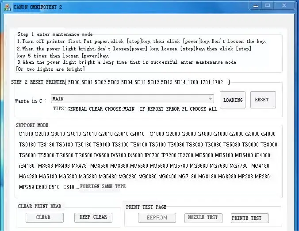Click error code 1702 in the list
This screenshot has width=299, height=231.
click(218, 82)
